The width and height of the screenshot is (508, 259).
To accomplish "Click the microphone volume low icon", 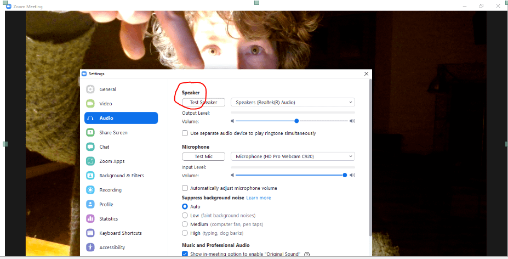I will [x=232, y=175].
